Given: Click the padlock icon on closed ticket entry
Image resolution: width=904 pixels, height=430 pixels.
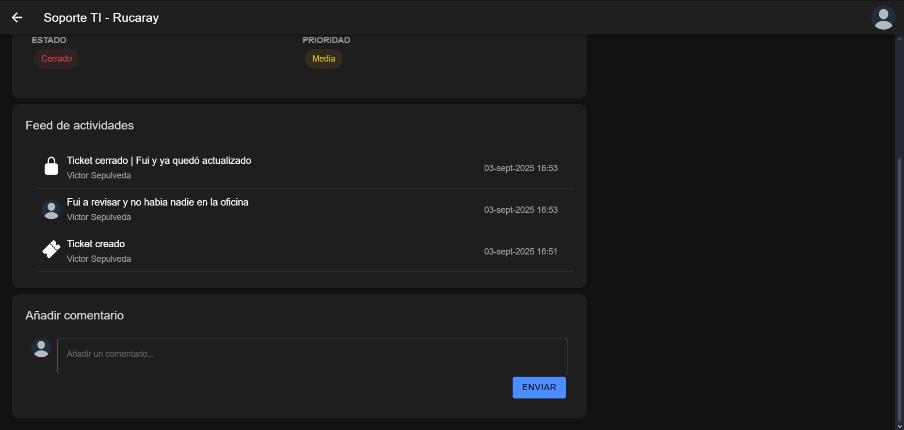Looking at the screenshot, I should pos(51,166).
